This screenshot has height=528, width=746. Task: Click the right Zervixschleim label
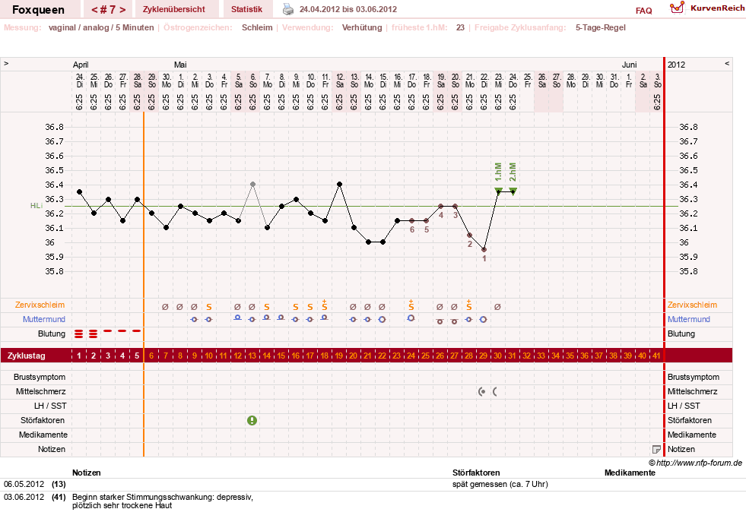point(692,305)
